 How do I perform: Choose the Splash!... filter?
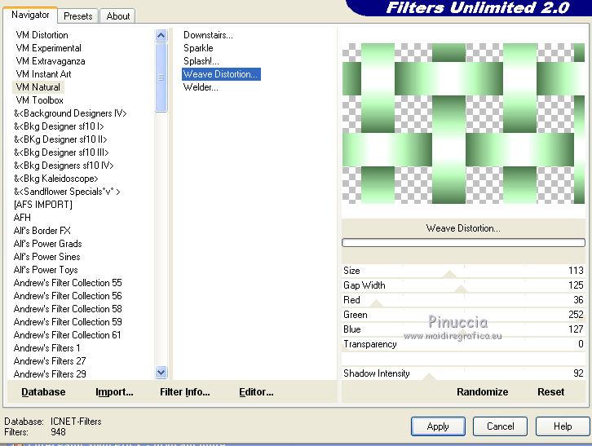click(201, 61)
